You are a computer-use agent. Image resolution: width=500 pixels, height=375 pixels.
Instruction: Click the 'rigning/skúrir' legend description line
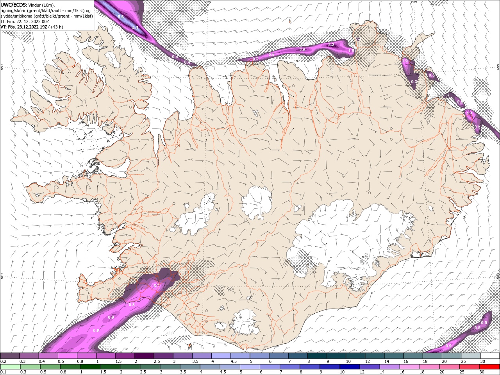46,11
